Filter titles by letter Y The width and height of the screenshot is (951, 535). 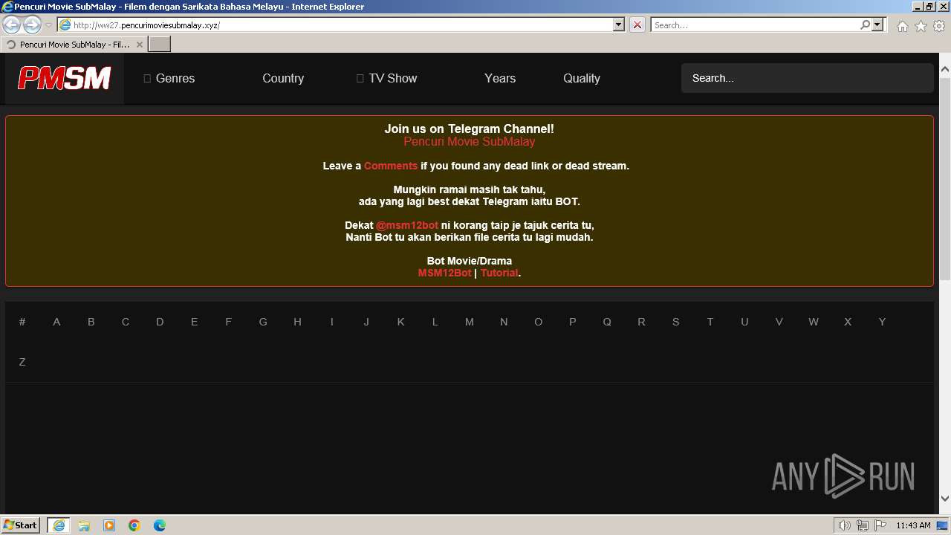pyautogui.click(x=882, y=322)
